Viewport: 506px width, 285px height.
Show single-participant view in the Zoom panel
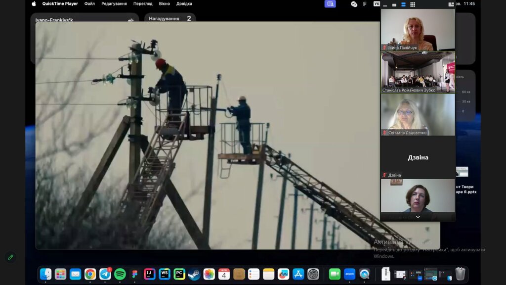pyautogui.click(x=393, y=4)
